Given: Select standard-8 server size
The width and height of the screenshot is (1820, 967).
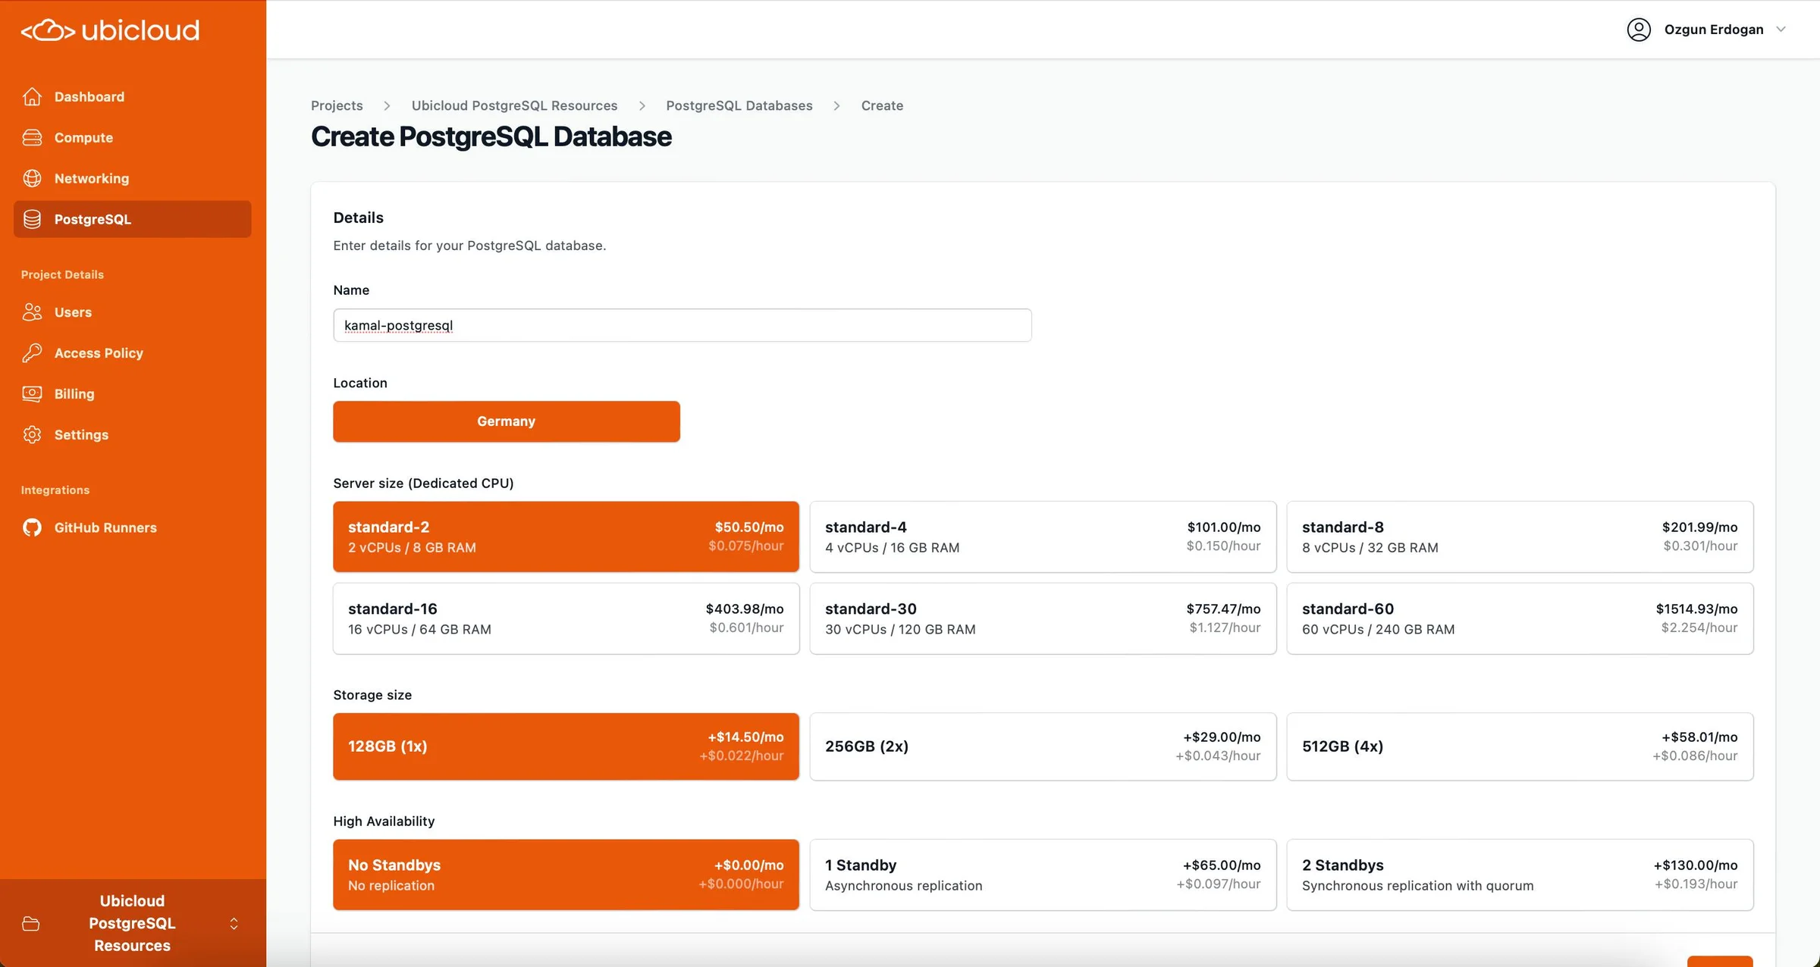Looking at the screenshot, I should pos(1520,537).
